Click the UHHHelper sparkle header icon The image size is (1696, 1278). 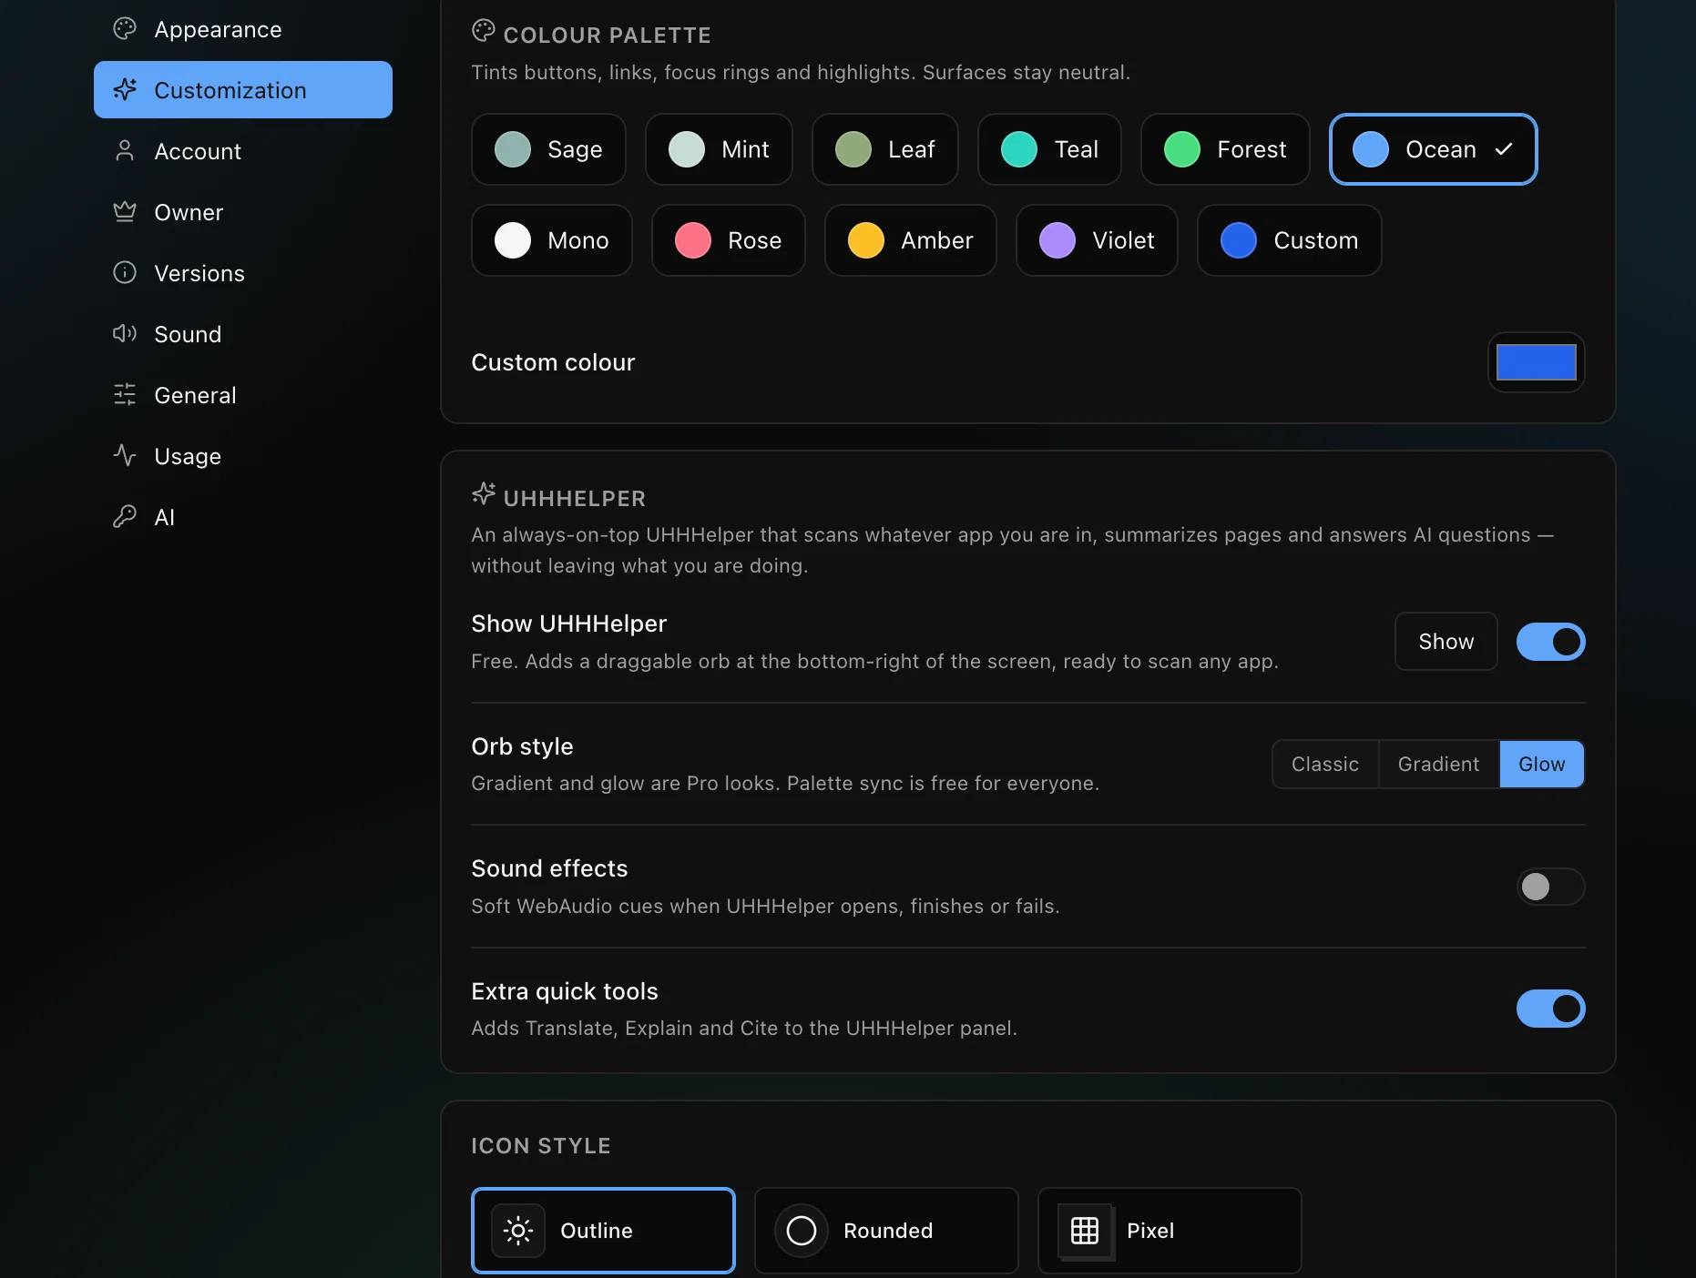point(483,494)
